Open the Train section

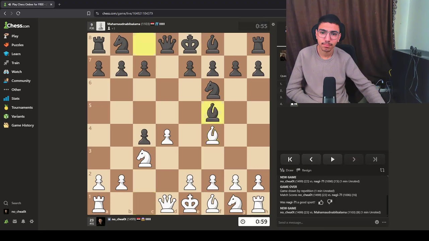point(12,63)
